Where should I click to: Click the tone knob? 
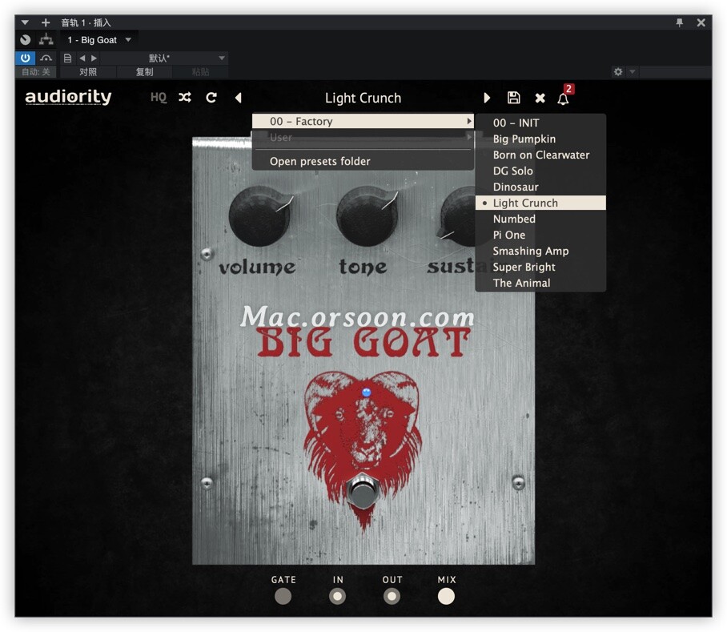pos(367,216)
